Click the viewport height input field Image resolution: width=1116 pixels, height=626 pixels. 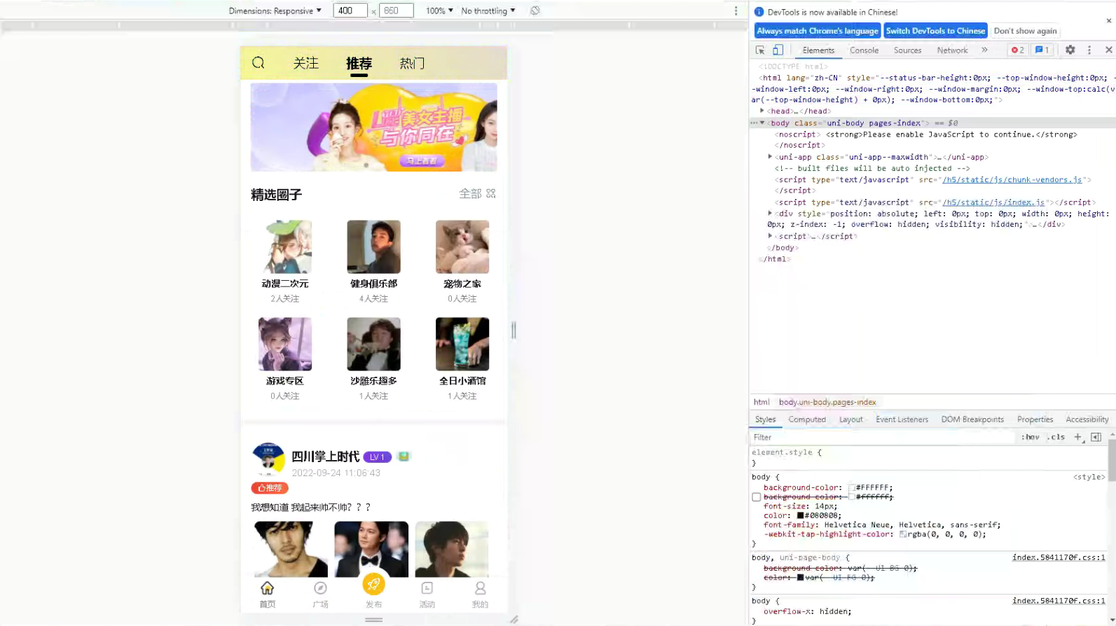point(396,11)
